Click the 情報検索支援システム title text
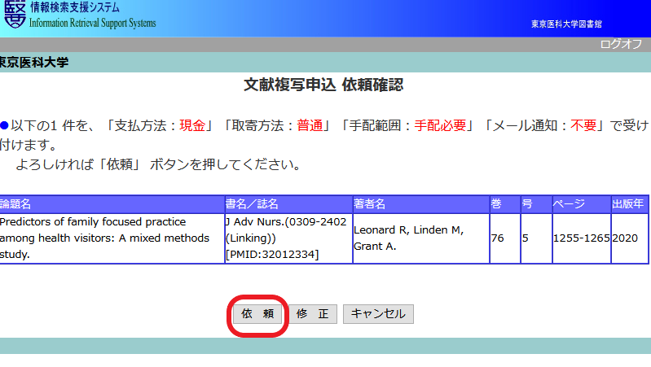Viewport: 651px width, 367px height. (75, 7)
